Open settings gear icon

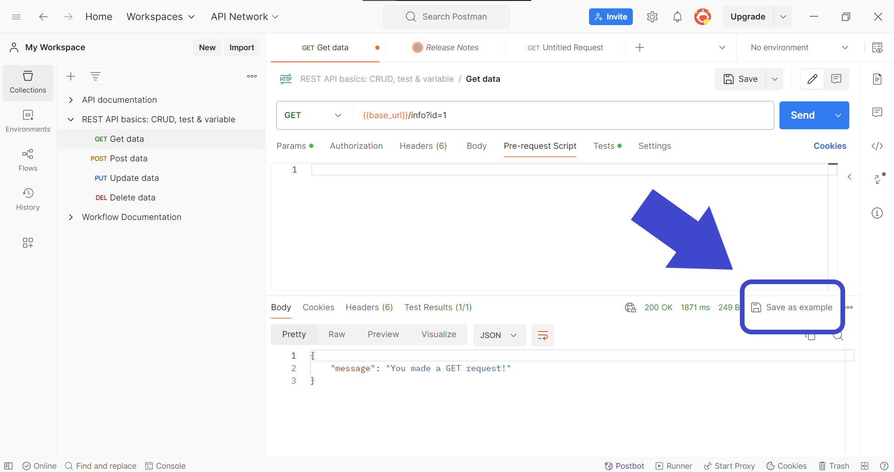(x=652, y=17)
